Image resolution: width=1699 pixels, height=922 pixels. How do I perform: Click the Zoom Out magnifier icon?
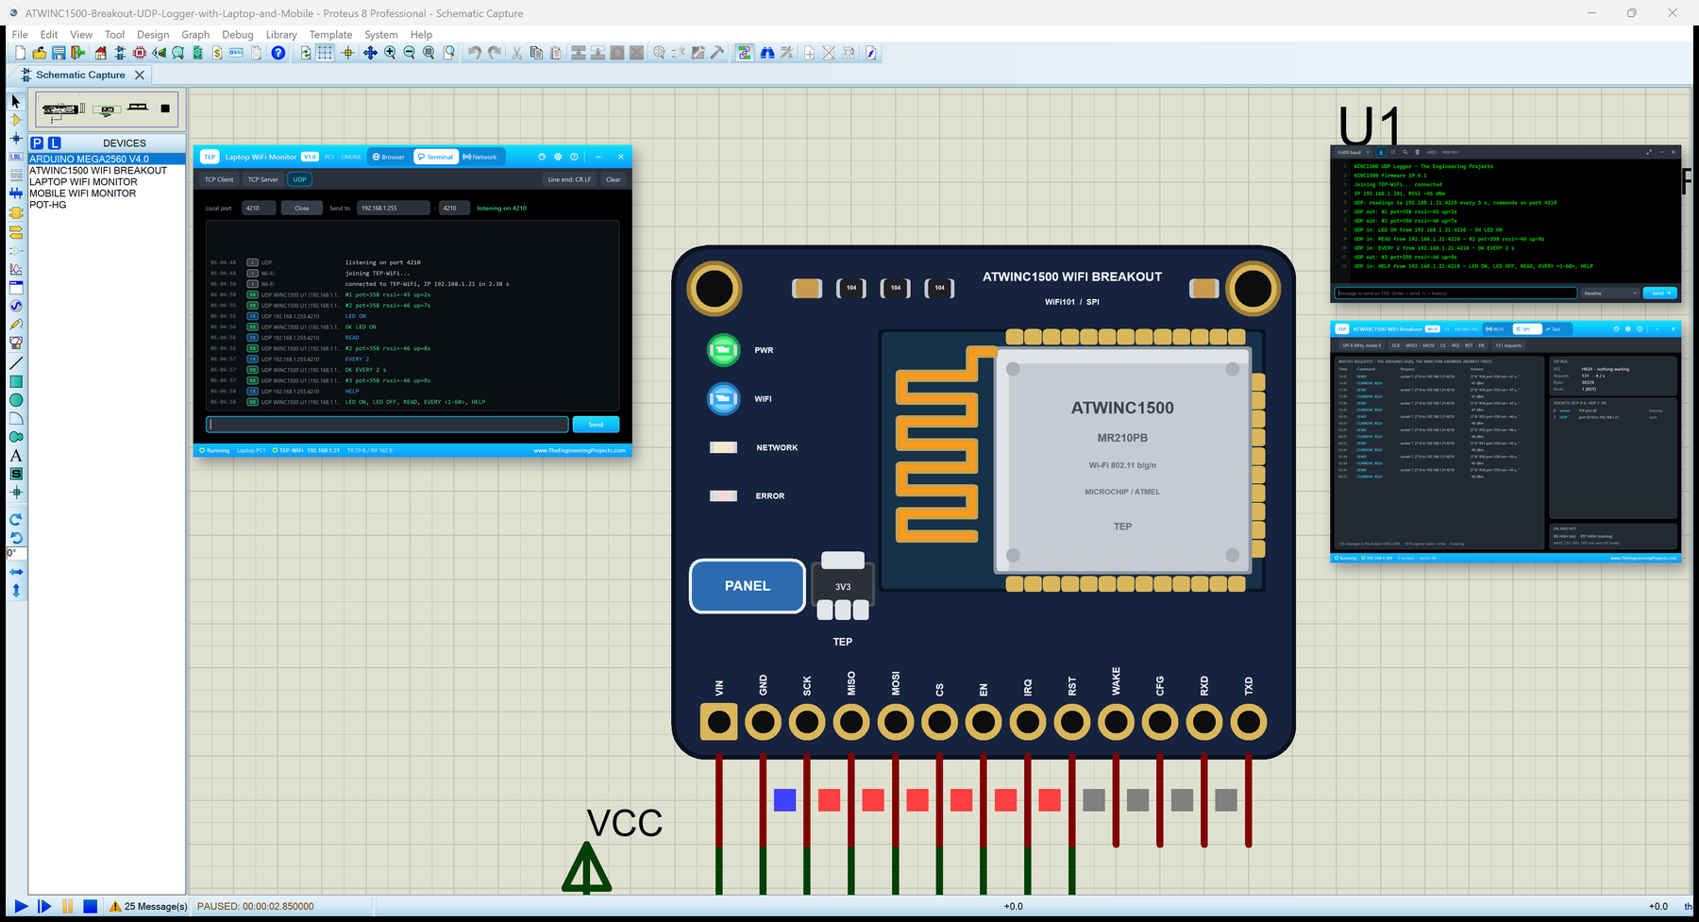(410, 53)
